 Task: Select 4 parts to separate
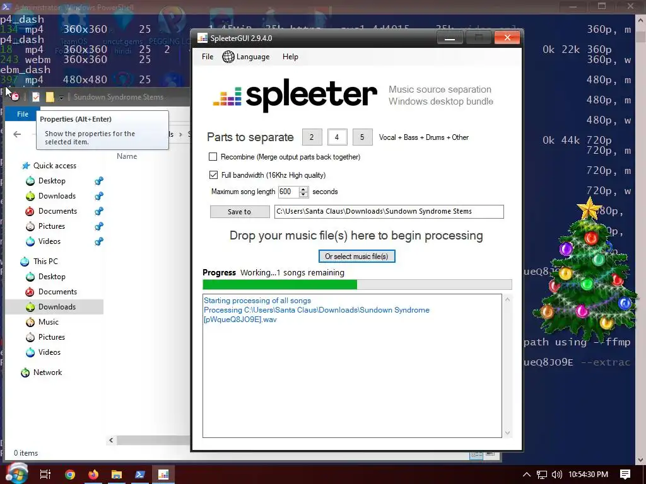337,137
